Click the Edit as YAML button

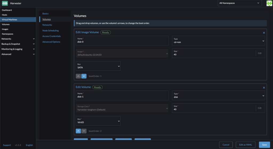click(245, 145)
